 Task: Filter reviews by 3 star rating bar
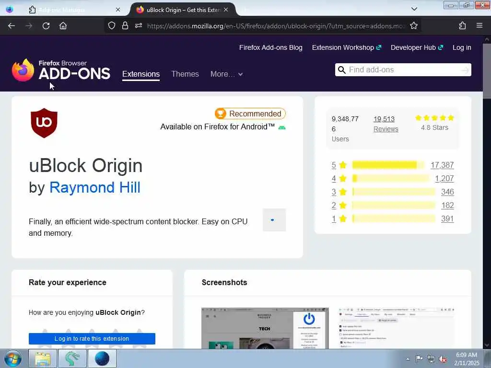click(x=394, y=192)
